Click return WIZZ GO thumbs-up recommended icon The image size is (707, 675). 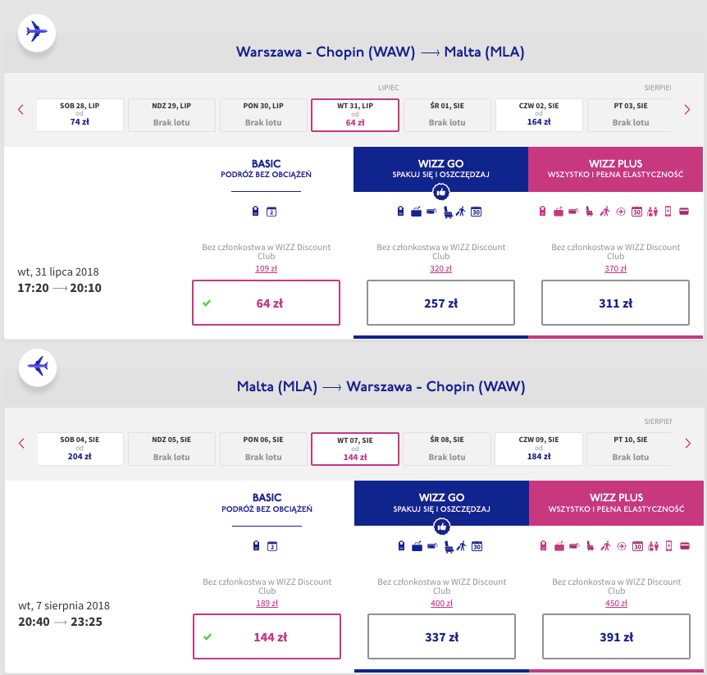coord(442,527)
